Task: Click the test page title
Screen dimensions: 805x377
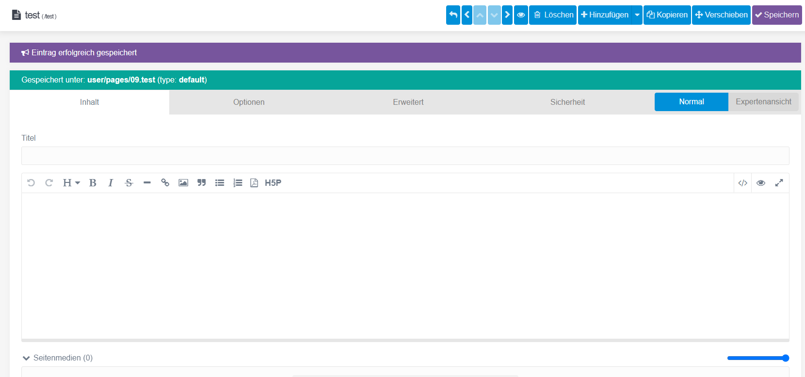Action: pos(32,15)
